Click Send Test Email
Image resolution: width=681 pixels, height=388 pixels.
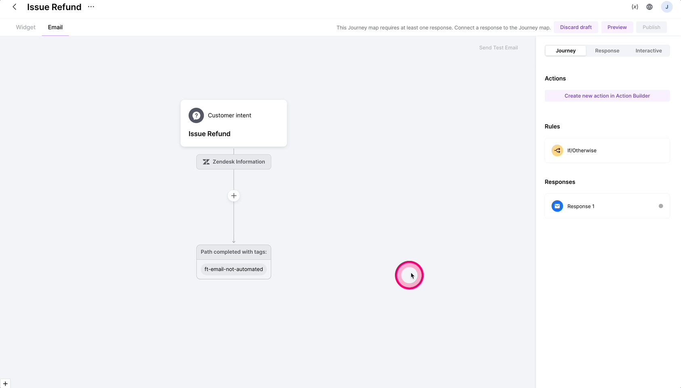[498, 48]
